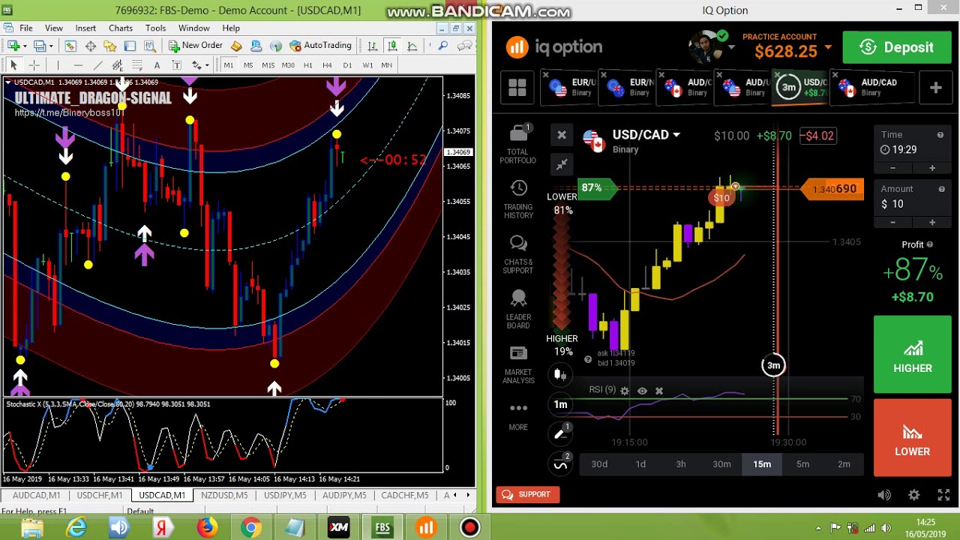Open the asset grid layout icon

517,88
